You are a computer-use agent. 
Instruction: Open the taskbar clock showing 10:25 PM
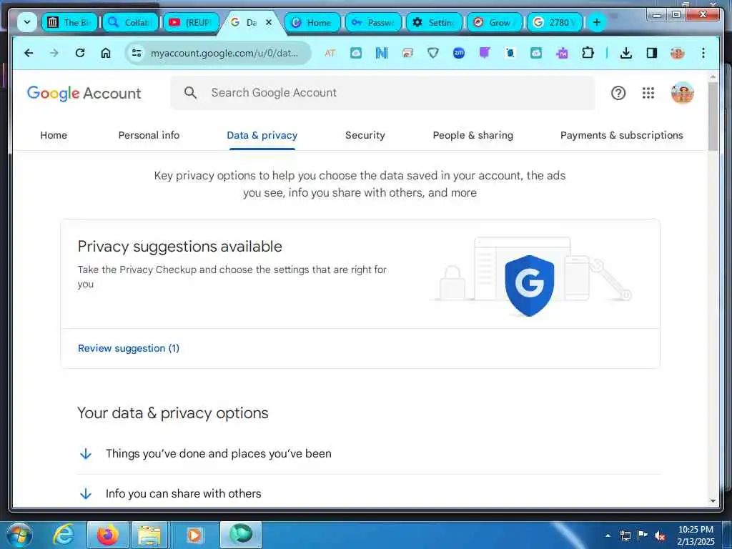tap(696, 535)
